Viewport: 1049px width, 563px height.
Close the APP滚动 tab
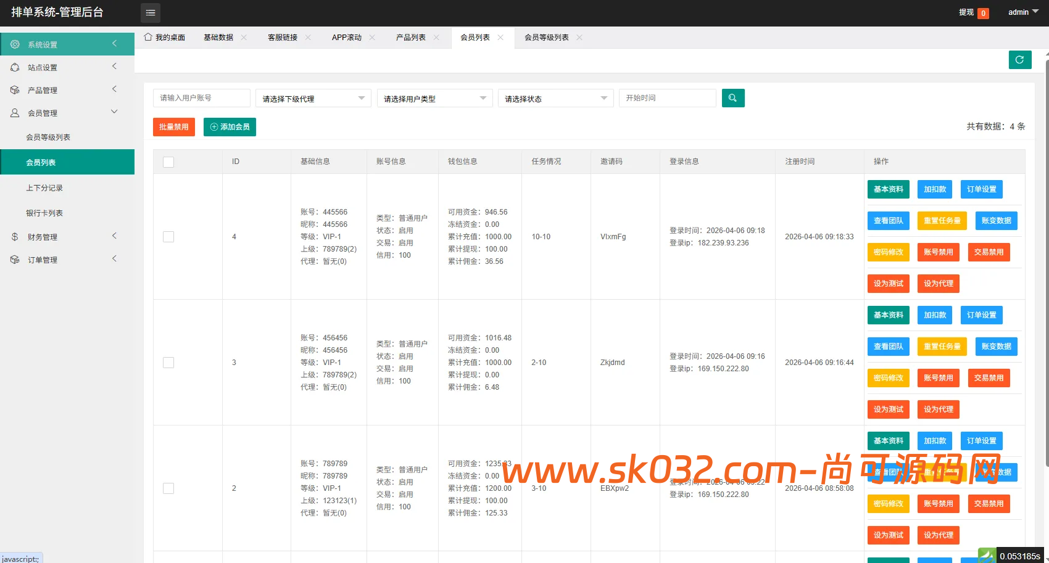pos(372,38)
